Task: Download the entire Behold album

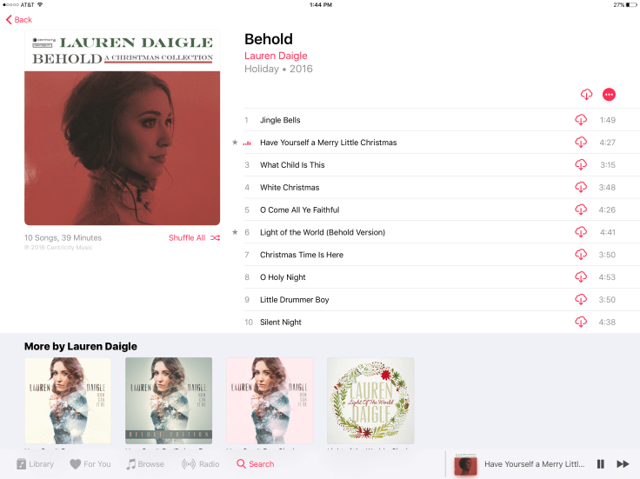Action: [x=586, y=94]
